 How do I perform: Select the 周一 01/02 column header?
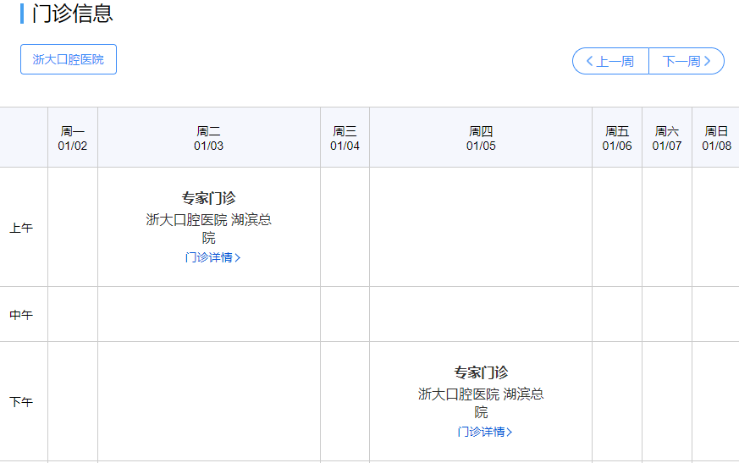click(x=73, y=138)
